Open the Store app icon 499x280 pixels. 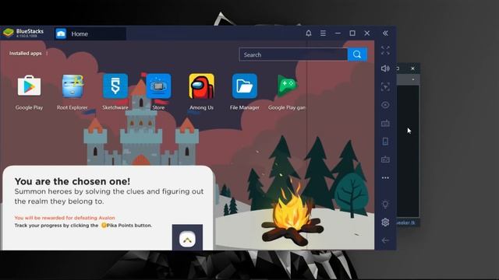tap(158, 86)
